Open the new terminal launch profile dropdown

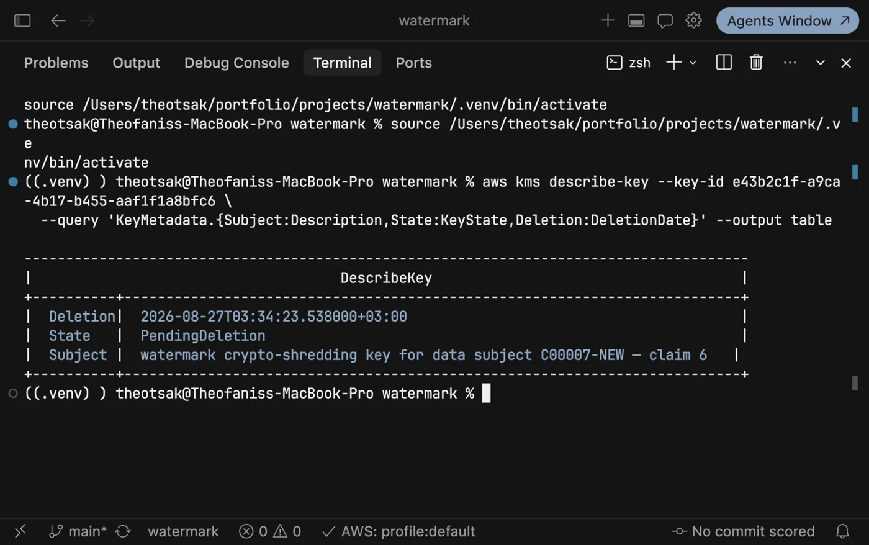pyautogui.click(x=693, y=63)
